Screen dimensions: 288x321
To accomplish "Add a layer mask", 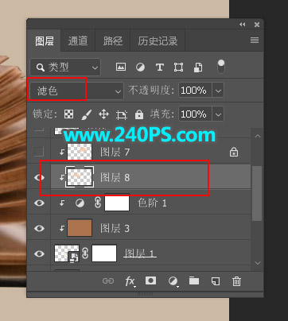I will point(150,280).
